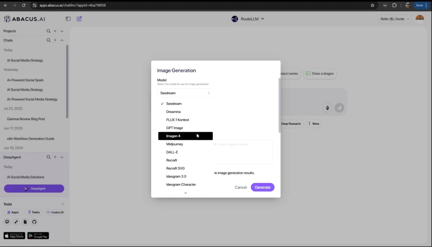
Task: Click the send message arrow icon
Action: click(339, 108)
